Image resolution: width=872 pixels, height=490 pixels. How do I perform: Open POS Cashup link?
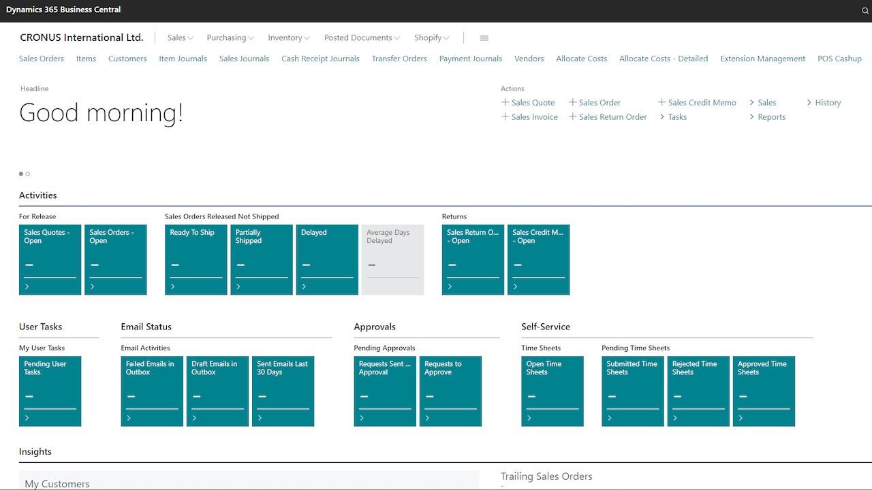click(x=840, y=59)
